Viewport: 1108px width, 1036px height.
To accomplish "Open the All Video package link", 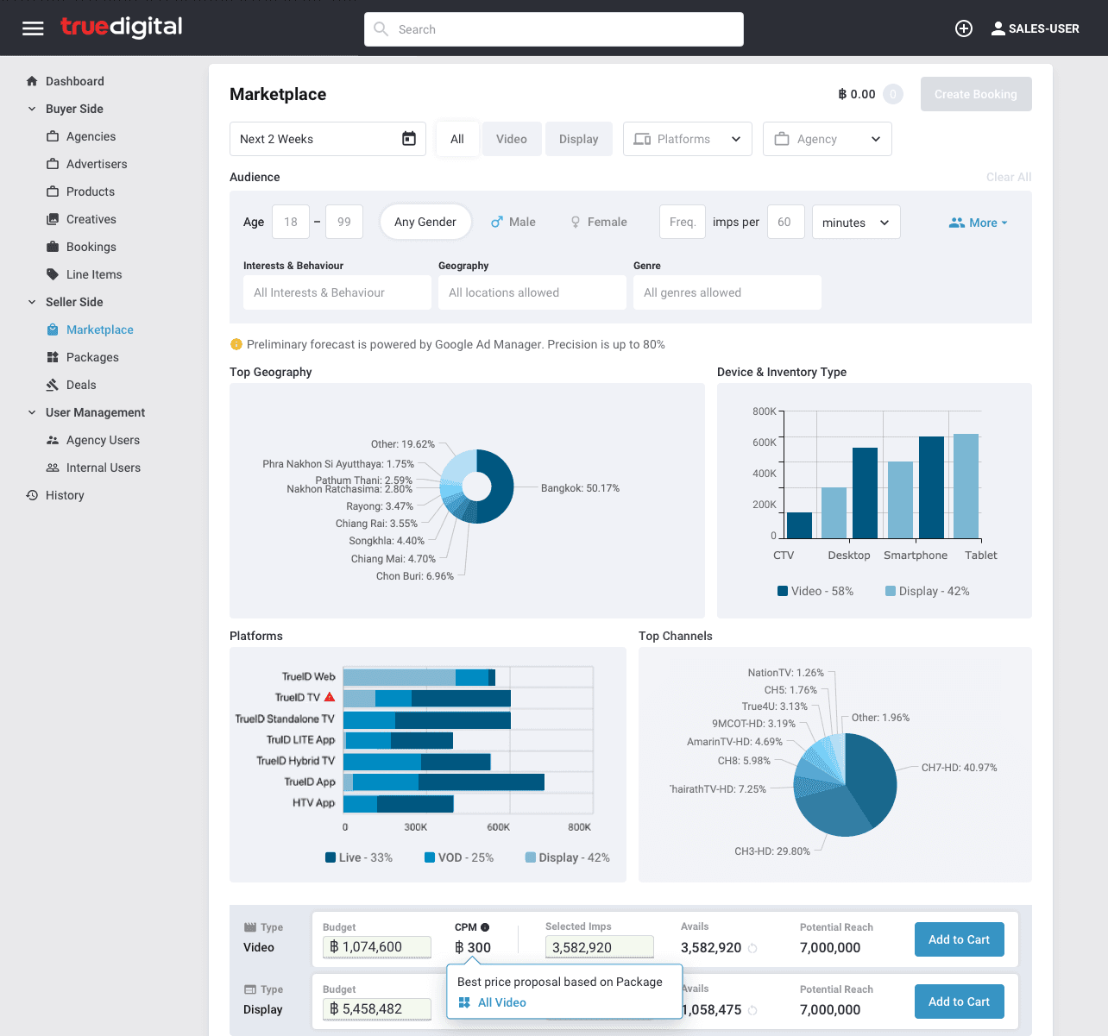I will tap(502, 1002).
